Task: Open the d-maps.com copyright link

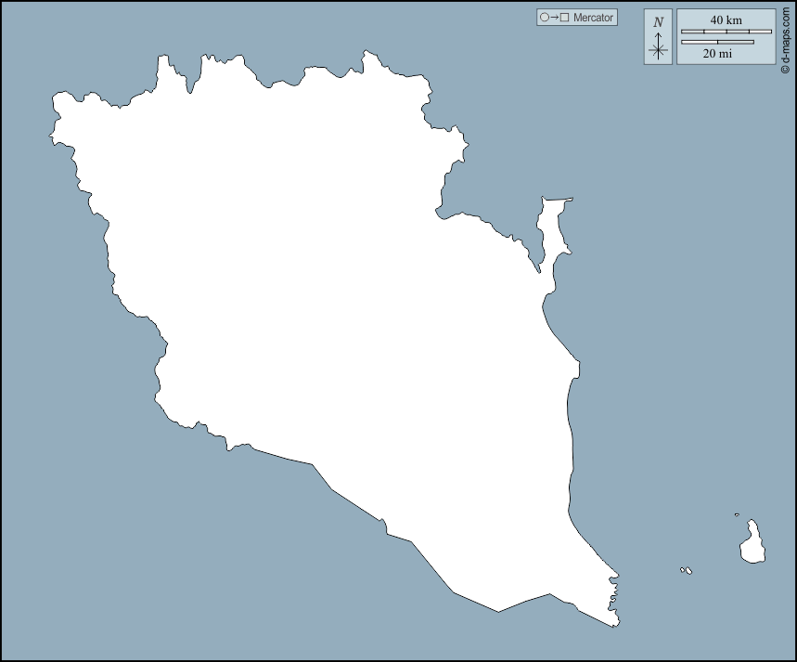Action: pyautogui.click(x=787, y=37)
